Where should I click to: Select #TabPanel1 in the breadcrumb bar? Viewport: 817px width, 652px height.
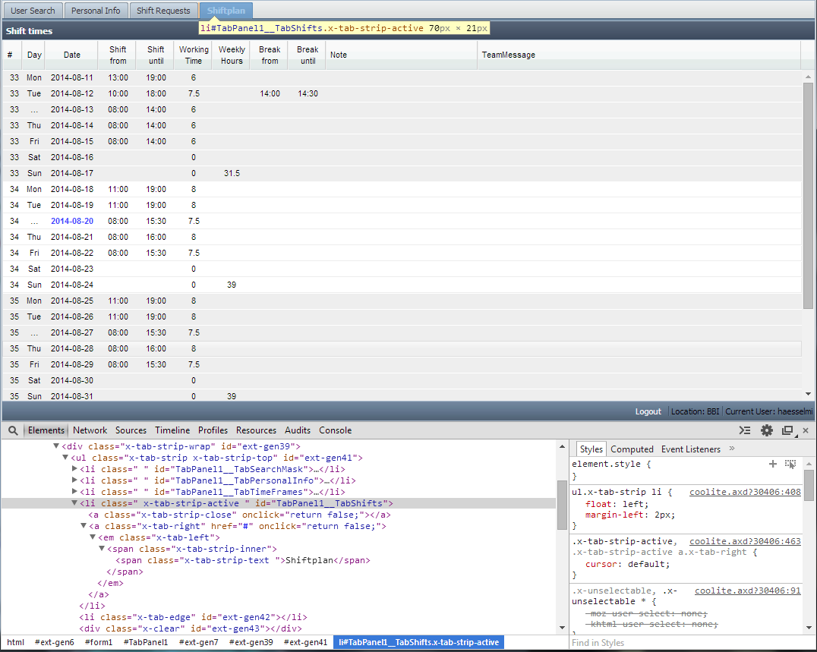point(147,642)
